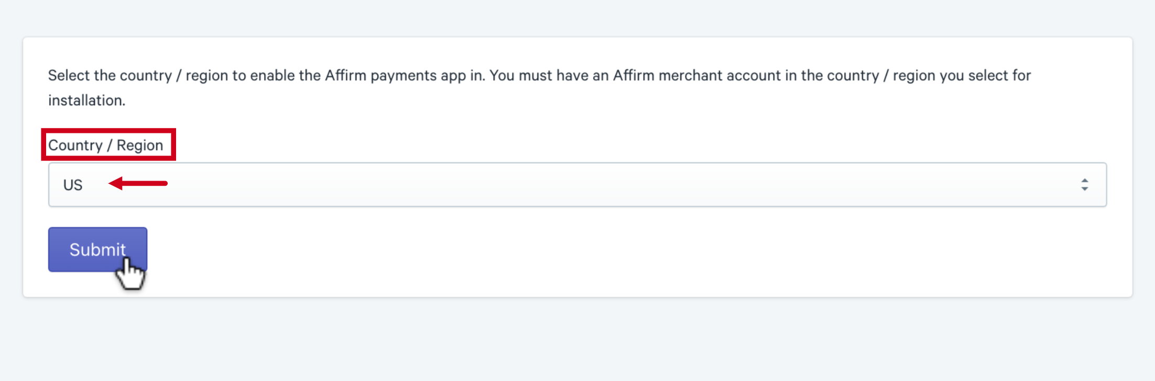Click the hand cursor icon on Submit
The image size is (1155, 381).
point(130,273)
